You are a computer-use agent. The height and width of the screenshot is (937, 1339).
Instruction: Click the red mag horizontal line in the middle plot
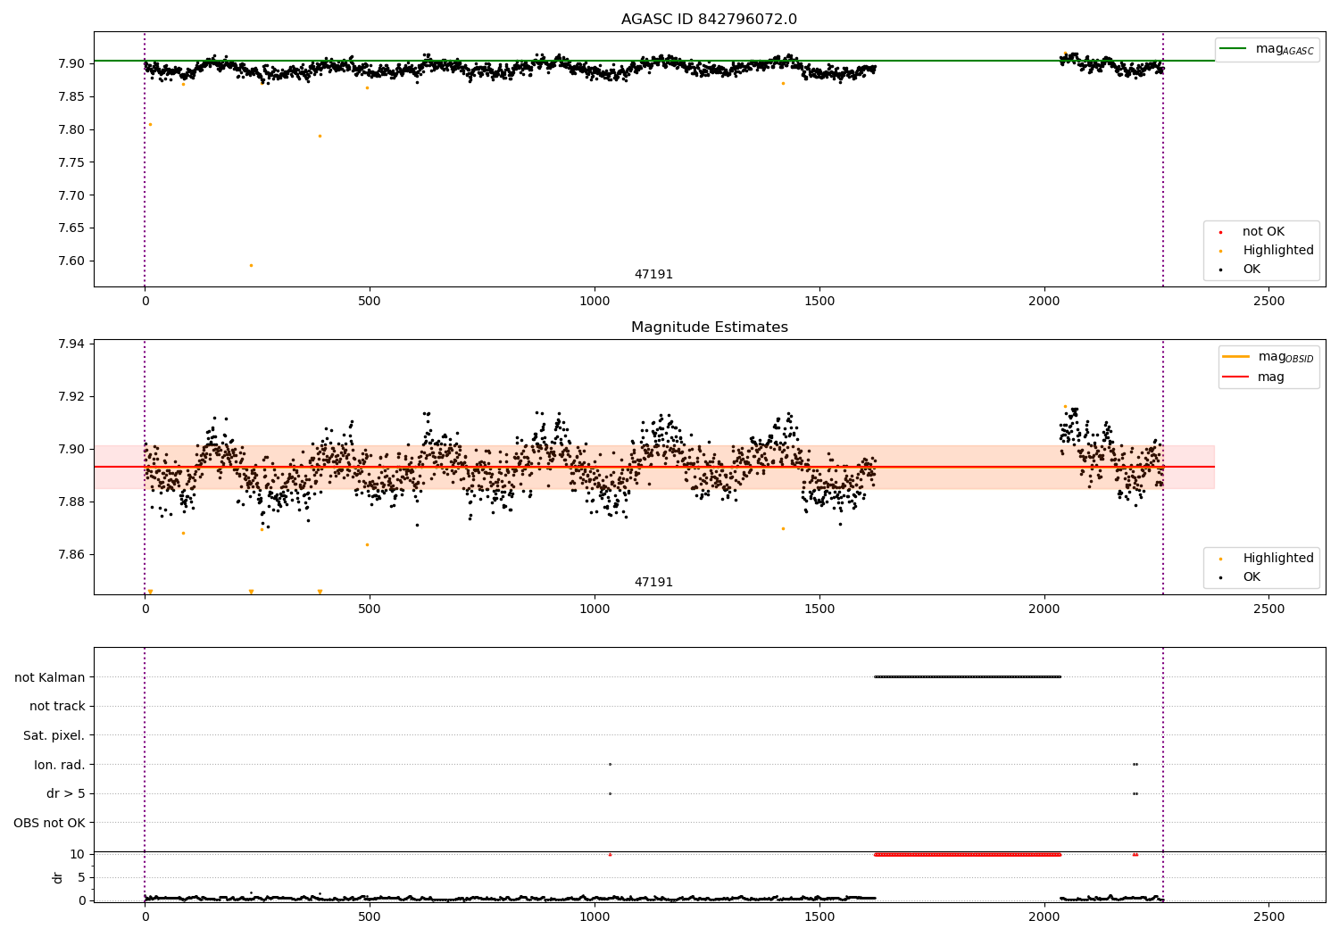653,467
